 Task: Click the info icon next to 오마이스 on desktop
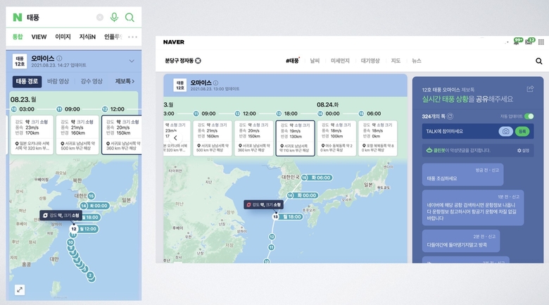pyautogui.click(x=215, y=82)
